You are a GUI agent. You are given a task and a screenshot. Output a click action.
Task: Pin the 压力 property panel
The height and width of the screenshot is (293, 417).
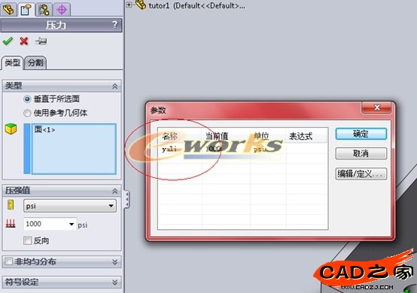(x=41, y=41)
